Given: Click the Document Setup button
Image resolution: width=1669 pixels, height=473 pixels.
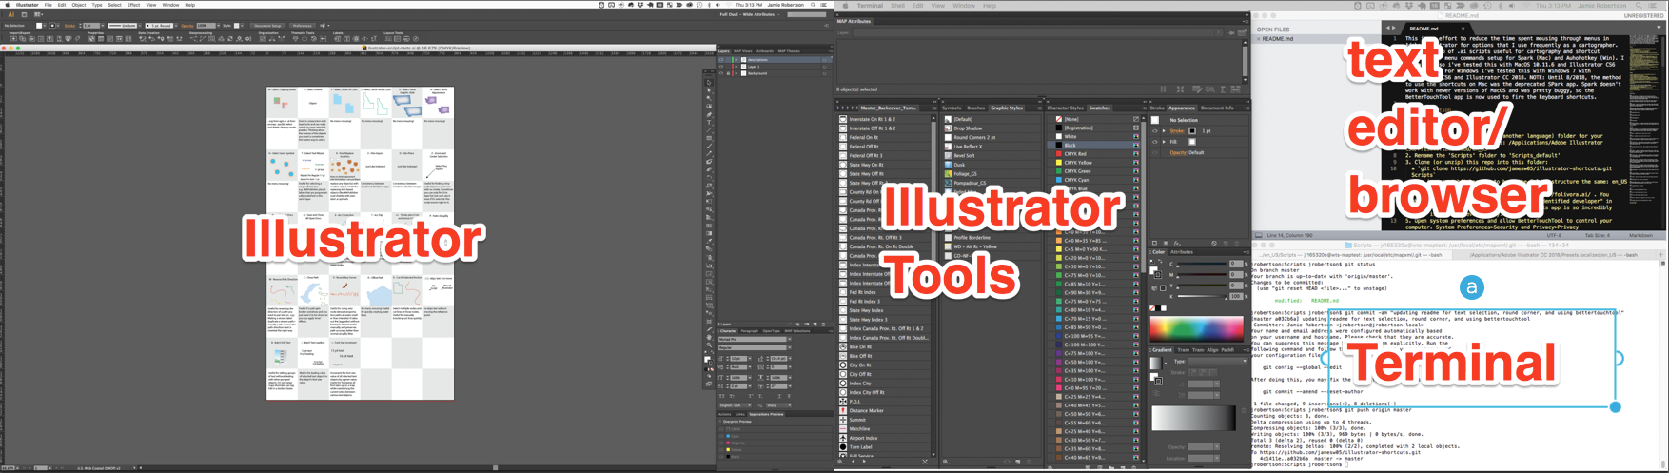Looking at the screenshot, I should coord(267,26).
